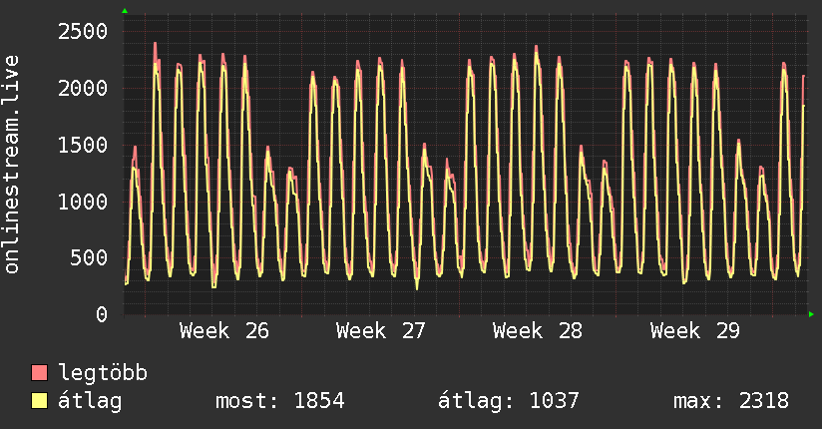Click the 0 Y-axis value

[x=102, y=314]
